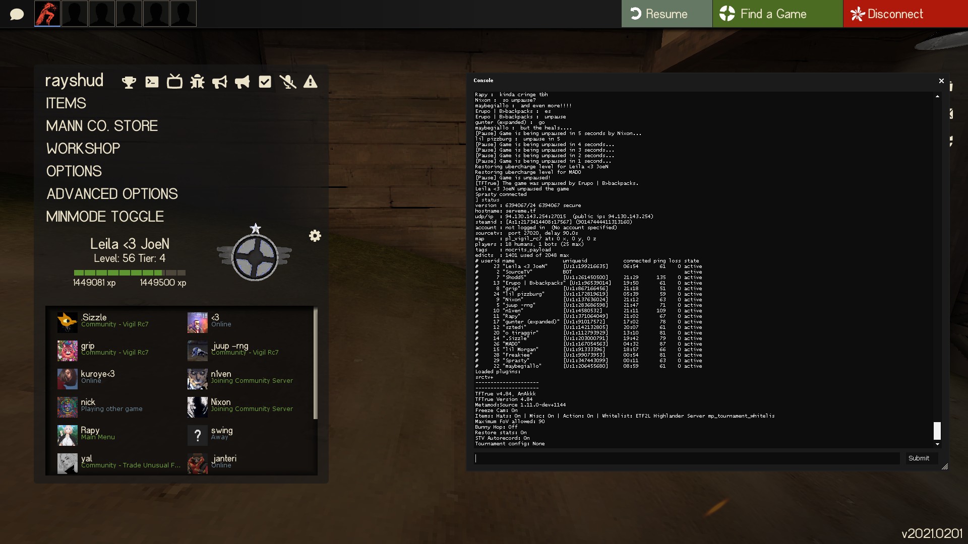The image size is (968, 544).
Task: Close the Console window
Action: pyautogui.click(x=941, y=81)
